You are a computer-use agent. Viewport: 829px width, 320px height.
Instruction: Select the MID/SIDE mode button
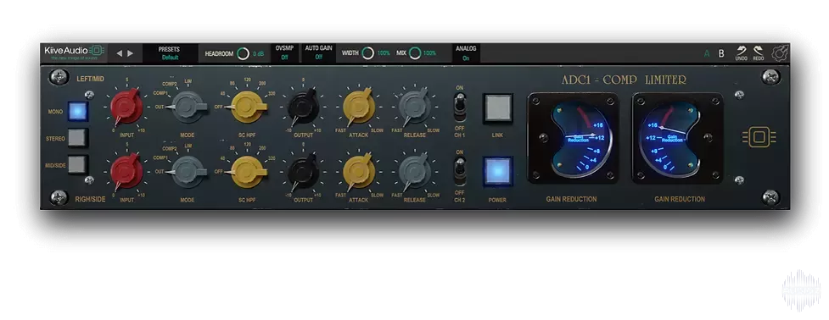click(x=77, y=164)
